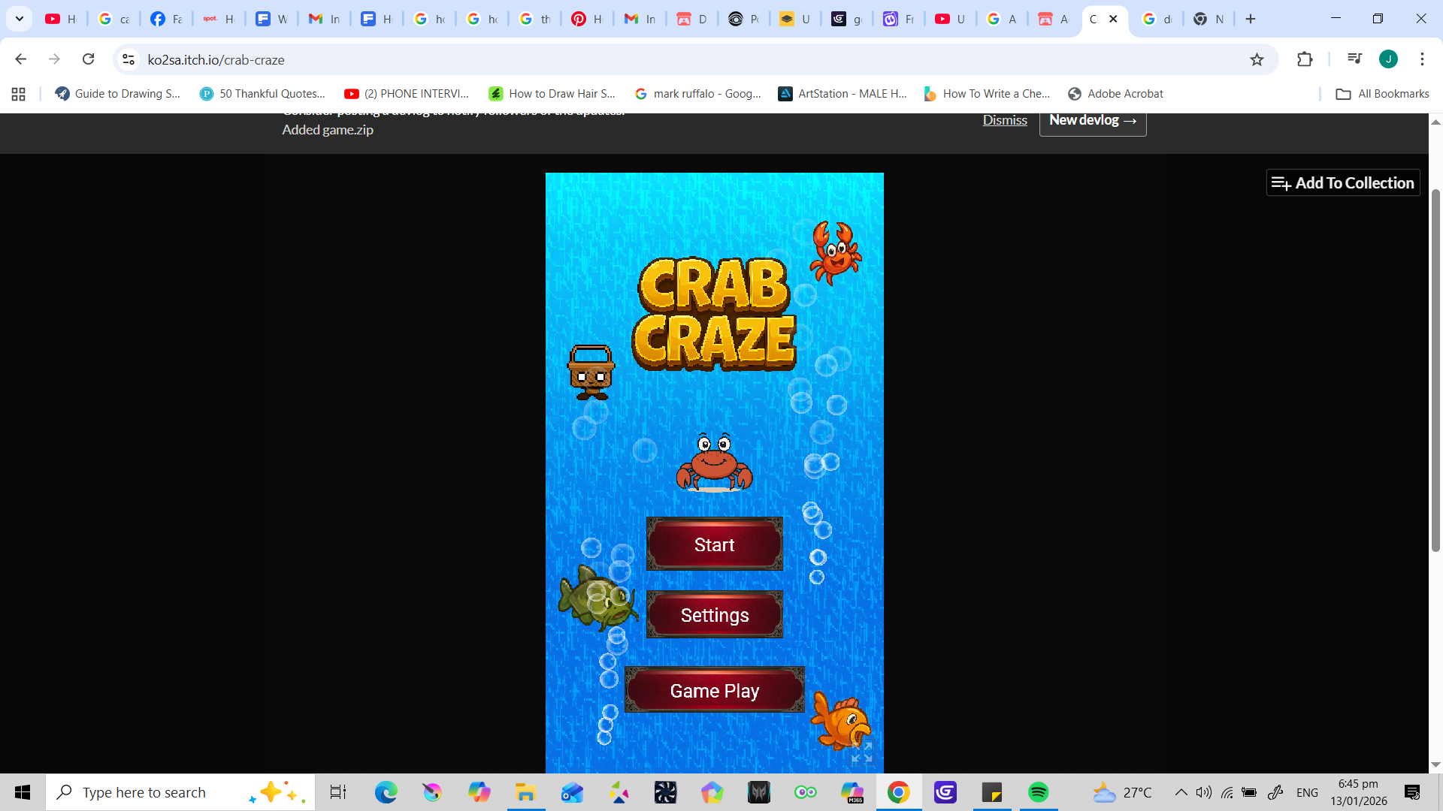Viewport: 1443px width, 811px height.
Task: Switch to the first YouTube tab
Action: point(60,18)
